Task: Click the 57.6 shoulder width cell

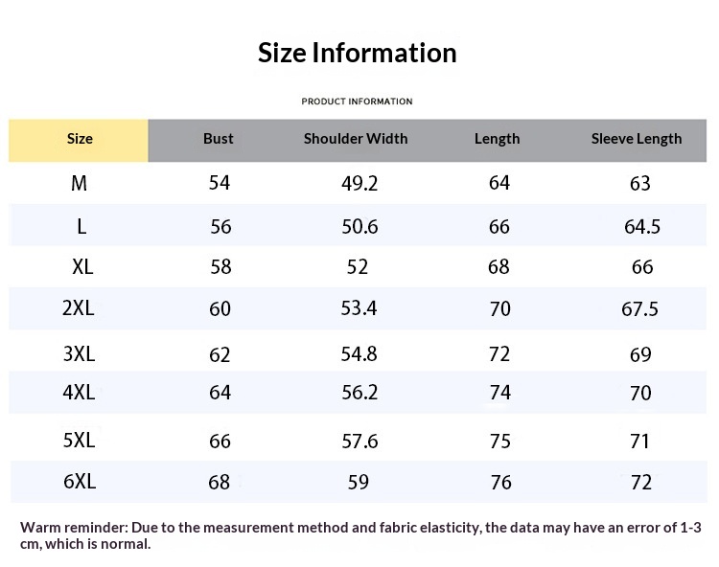Action: [x=359, y=441]
